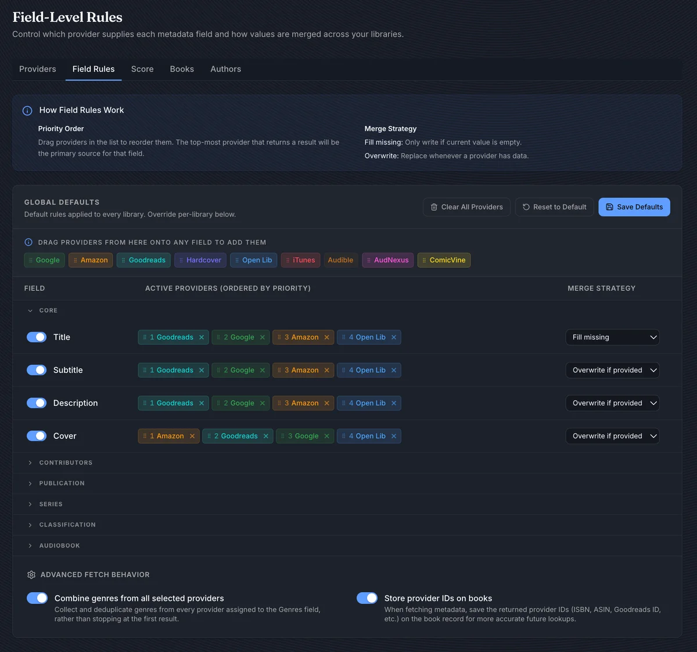Remove Google from the Title field
Image resolution: width=697 pixels, height=652 pixels.
click(263, 337)
